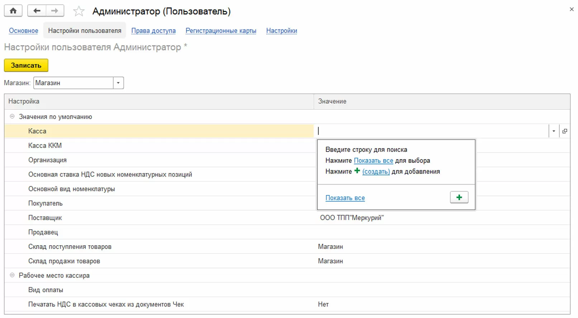Open the Магазин dropdown list
Viewport: 578px width, 318px height.
tap(118, 83)
